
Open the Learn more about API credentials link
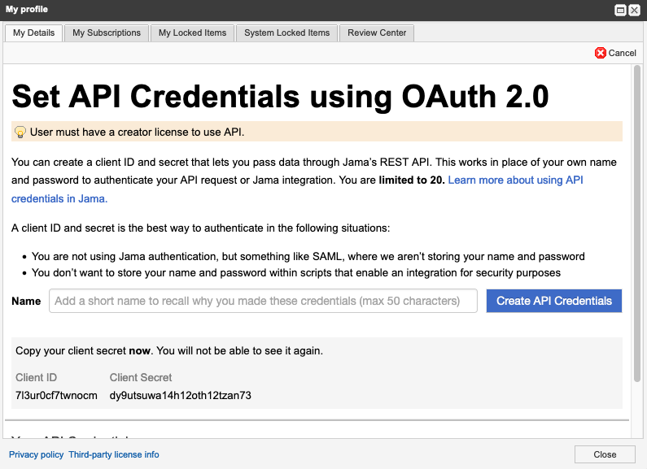pos(515,180)
